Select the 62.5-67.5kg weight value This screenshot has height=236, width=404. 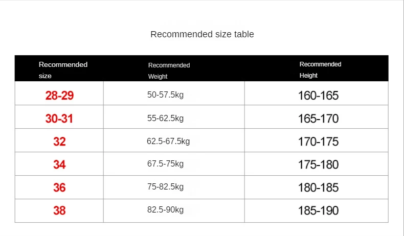click(168, 141)
